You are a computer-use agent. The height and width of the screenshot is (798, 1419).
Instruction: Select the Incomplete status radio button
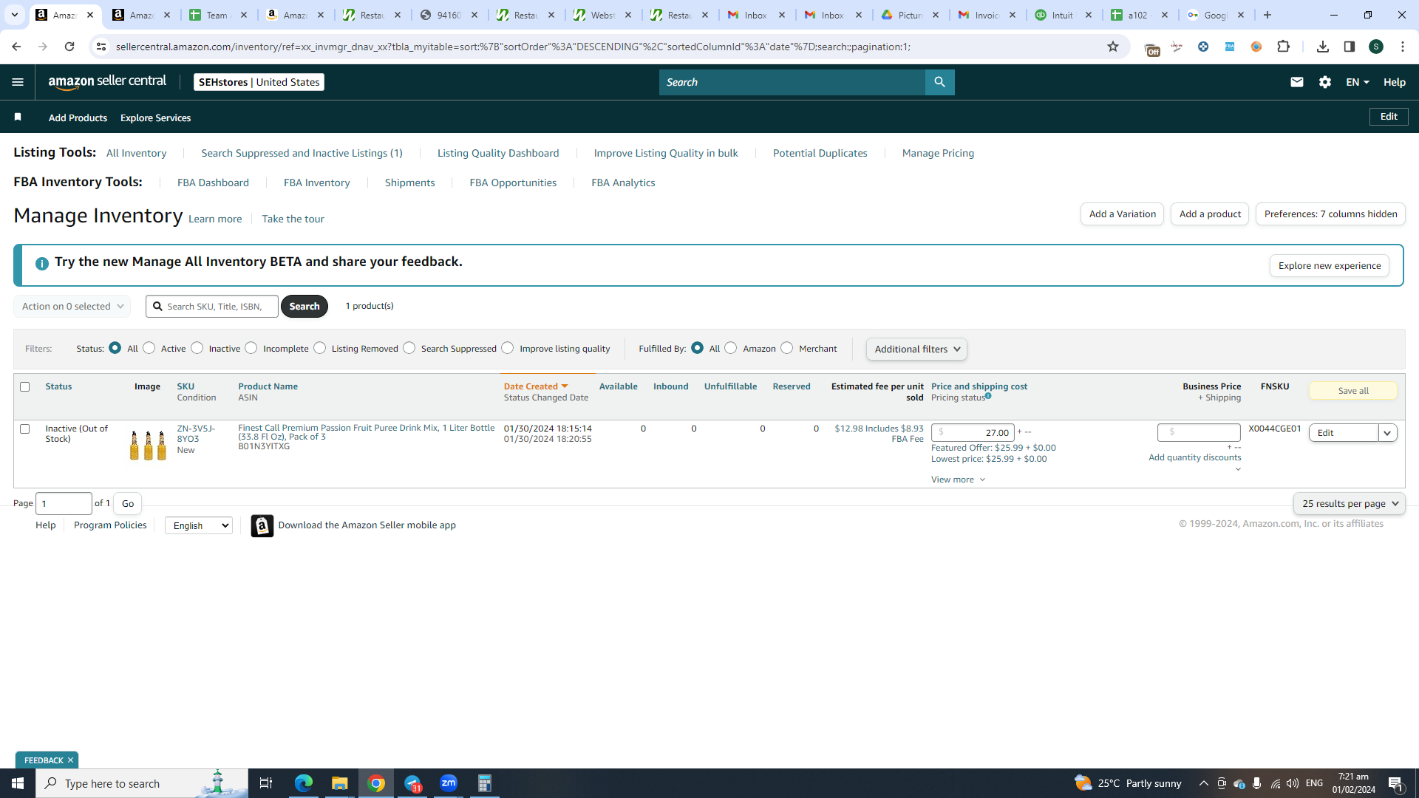(x=251, y=348)
